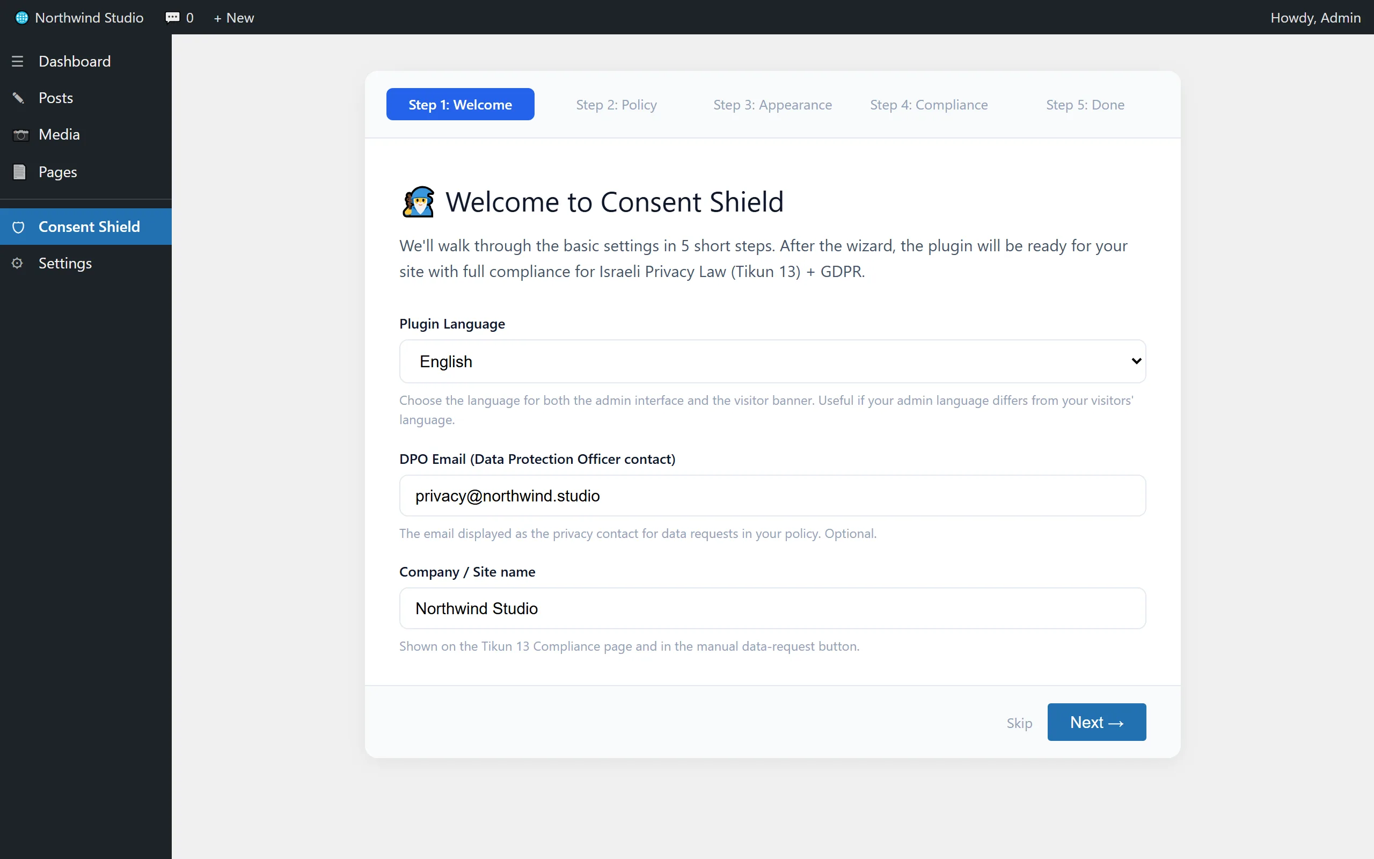This screenshot has height=859, width=1374.
Task: Click Howdy, Admin account menu
Action: click(x=1315, y=18)
